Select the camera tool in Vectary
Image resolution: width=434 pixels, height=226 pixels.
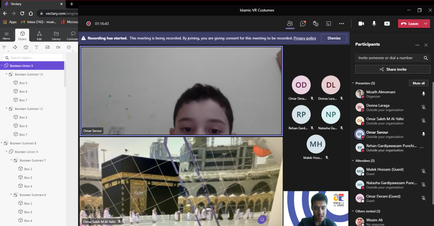[58, 47]
